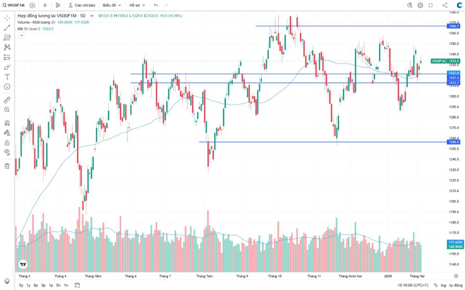
Task: Choose the brush drawing tool
Action: point(7,67)
